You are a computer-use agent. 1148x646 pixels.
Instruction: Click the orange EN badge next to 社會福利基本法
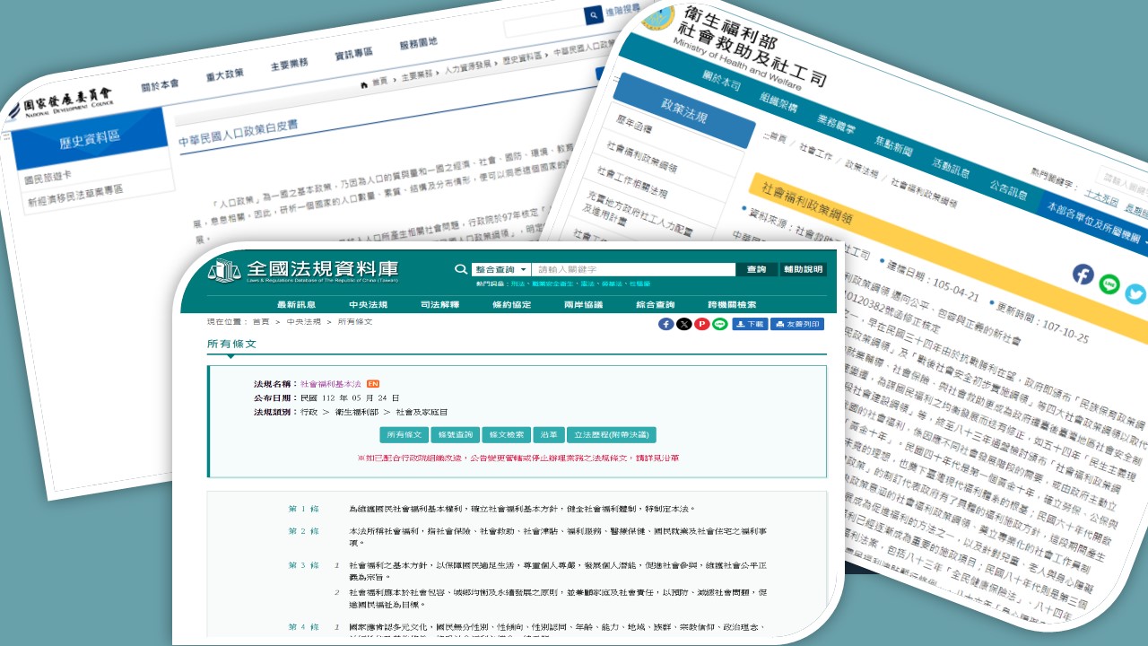point(373,383)
